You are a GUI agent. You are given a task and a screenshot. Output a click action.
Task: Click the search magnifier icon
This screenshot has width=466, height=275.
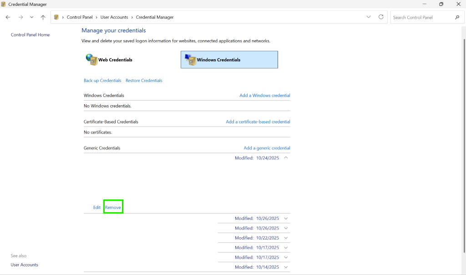point(457,17)
